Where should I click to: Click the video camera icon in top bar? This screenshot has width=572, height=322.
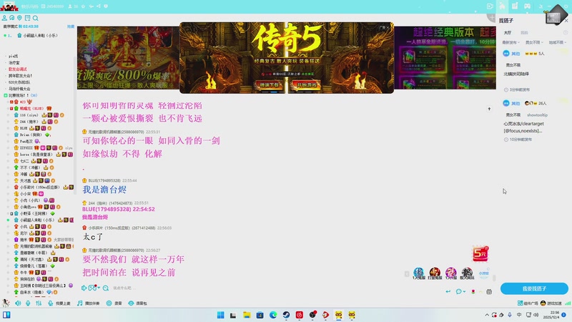[x=490, y=6]
